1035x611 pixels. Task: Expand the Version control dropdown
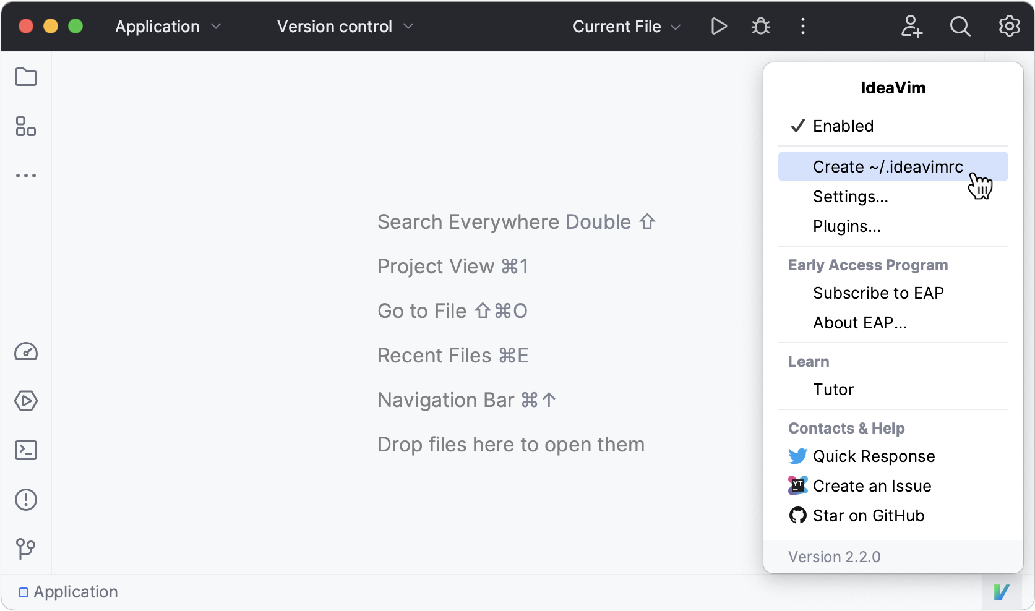[x=345, y=27]
